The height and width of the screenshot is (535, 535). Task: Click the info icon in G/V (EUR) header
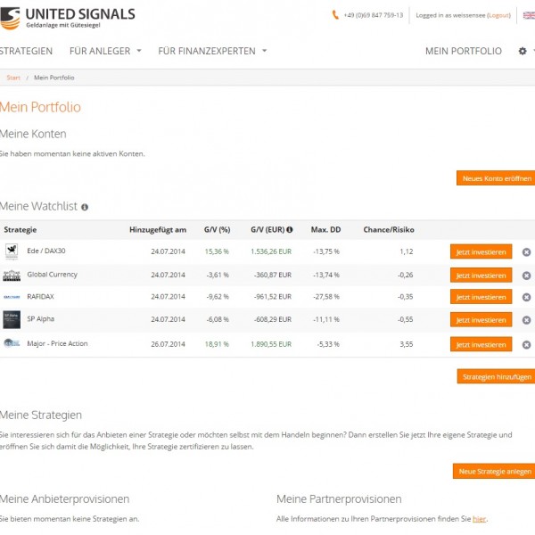pos(289,230)
